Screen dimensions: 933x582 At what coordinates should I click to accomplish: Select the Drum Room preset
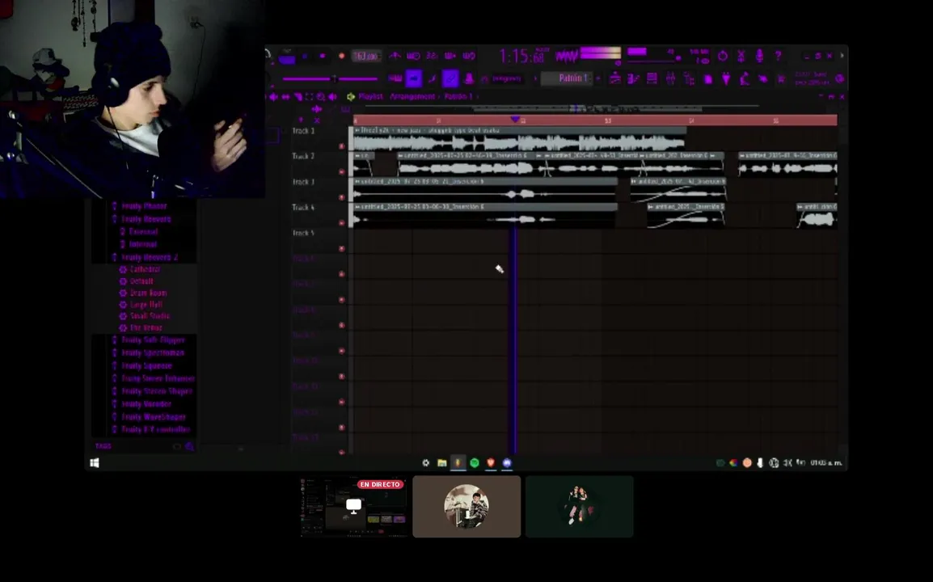tap(148, 293)
